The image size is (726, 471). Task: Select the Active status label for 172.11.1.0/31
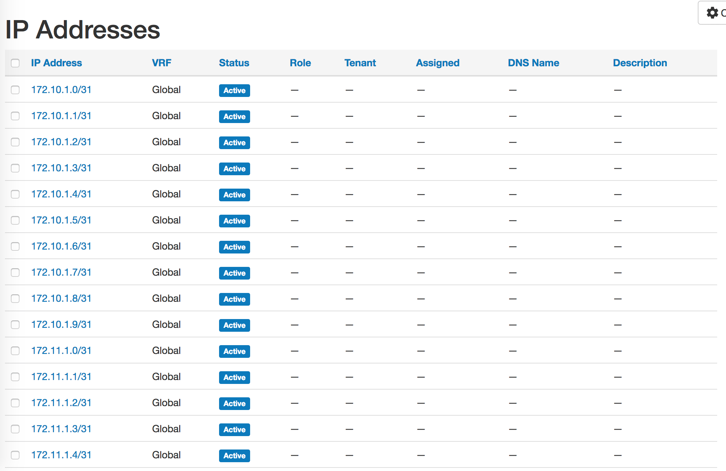(x=234, y=351)
